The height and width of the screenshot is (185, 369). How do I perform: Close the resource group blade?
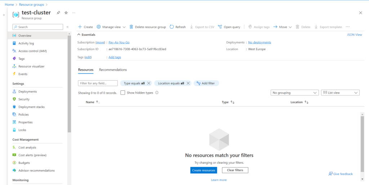pos(360,13)
